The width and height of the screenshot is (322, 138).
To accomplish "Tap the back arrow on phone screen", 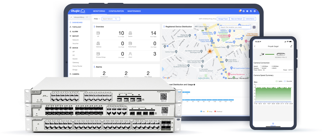I will pos(255,46).
